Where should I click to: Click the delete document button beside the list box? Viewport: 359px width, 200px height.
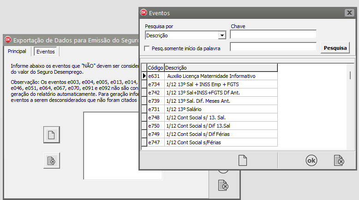point(52,161)
